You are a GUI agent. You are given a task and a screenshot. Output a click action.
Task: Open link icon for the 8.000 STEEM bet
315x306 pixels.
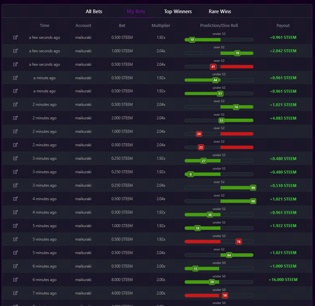point(15,280)
